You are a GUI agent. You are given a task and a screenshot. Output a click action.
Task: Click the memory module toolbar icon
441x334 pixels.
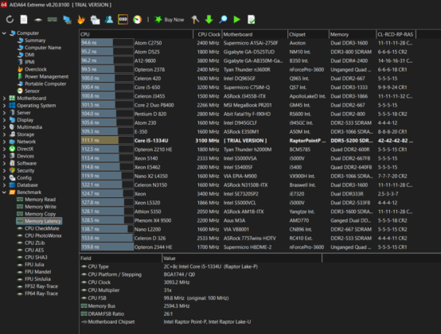[53, 19]
